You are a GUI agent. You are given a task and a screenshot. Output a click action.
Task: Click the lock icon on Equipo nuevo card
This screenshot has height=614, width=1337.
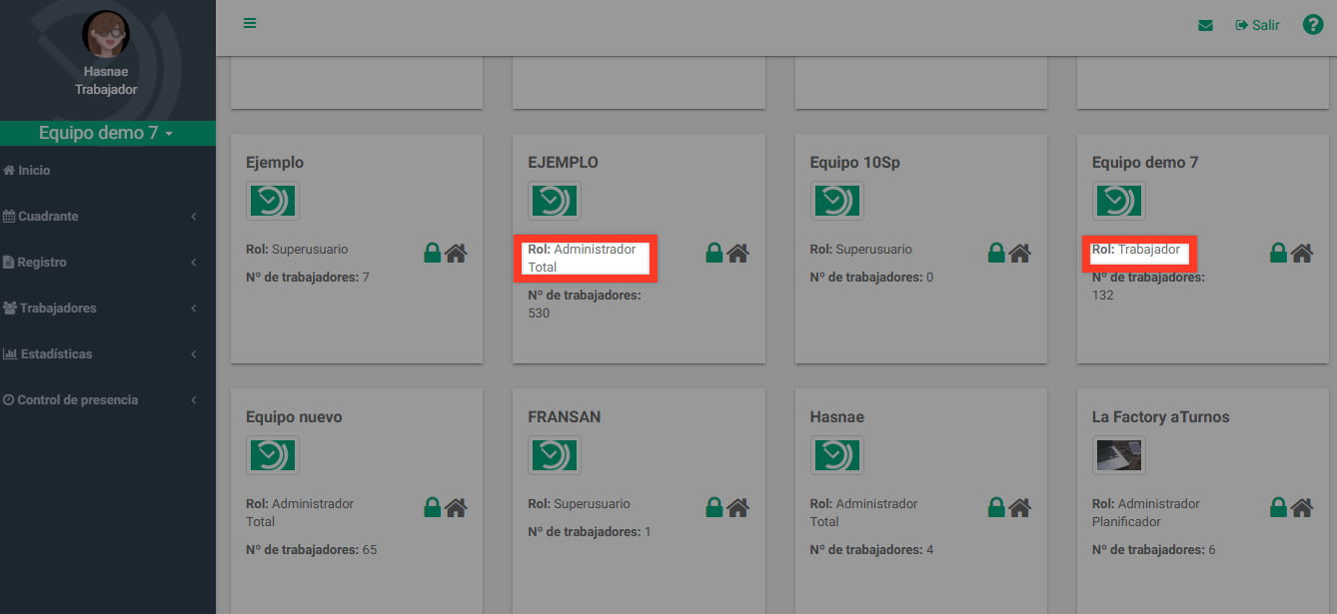(x=433, y=507)
